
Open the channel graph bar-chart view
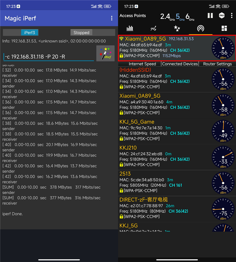click(x=130, y=28)
